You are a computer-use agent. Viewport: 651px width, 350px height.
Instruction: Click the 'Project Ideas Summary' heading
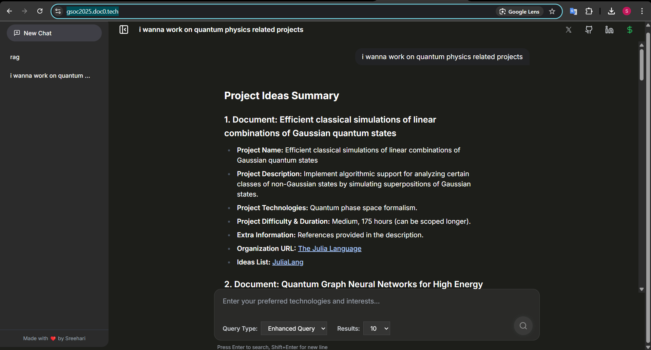click(282, 96)
